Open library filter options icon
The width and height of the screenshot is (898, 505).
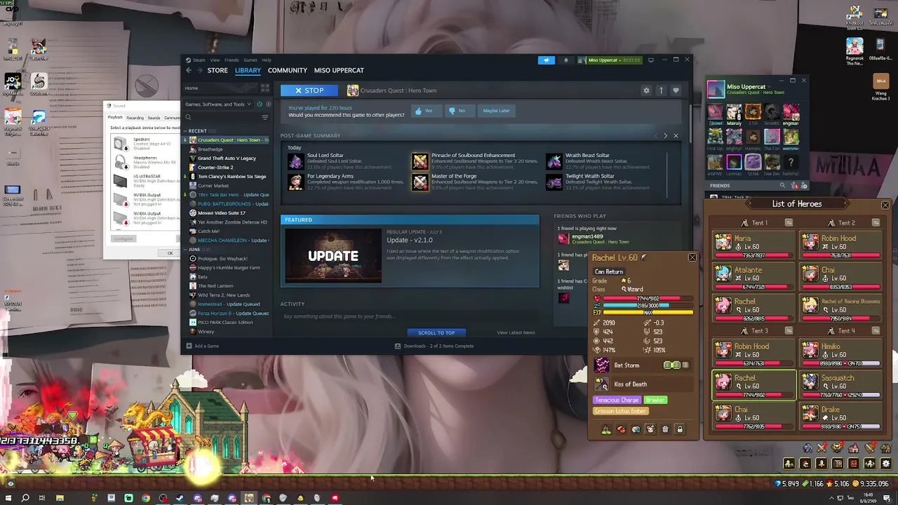coord(264,117)
